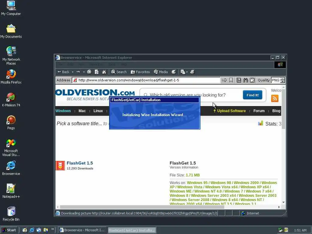312x234 pixels.
Task: Stop page loading with the Stop icon
Action: [x=90, y=72]
